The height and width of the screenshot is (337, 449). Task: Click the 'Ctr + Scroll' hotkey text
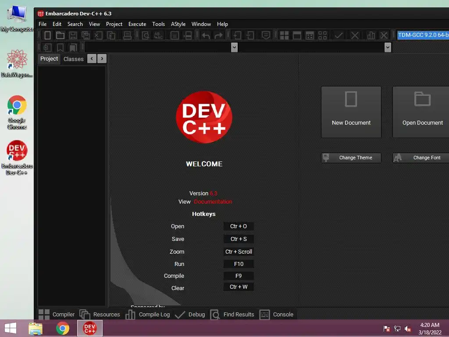click(x=239, y=251)
